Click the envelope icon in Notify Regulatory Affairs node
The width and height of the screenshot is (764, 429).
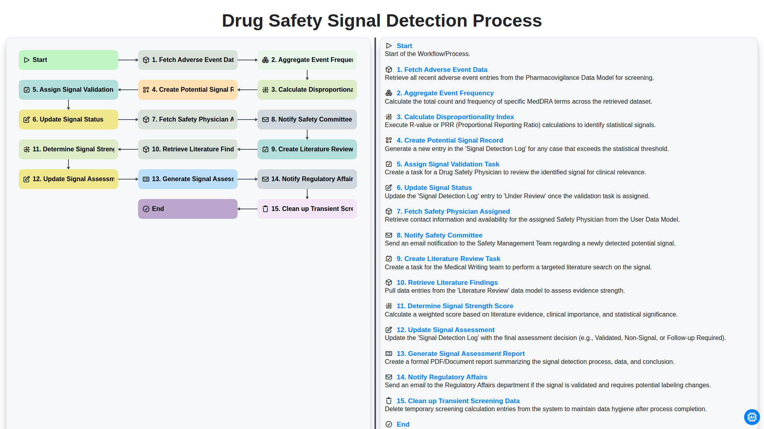[x=265, y=179]
